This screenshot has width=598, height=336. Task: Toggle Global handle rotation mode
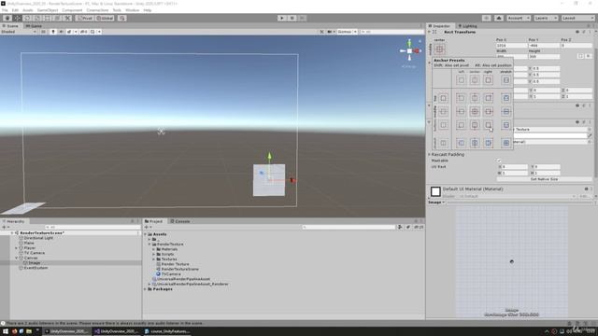(x=105, y=18)
